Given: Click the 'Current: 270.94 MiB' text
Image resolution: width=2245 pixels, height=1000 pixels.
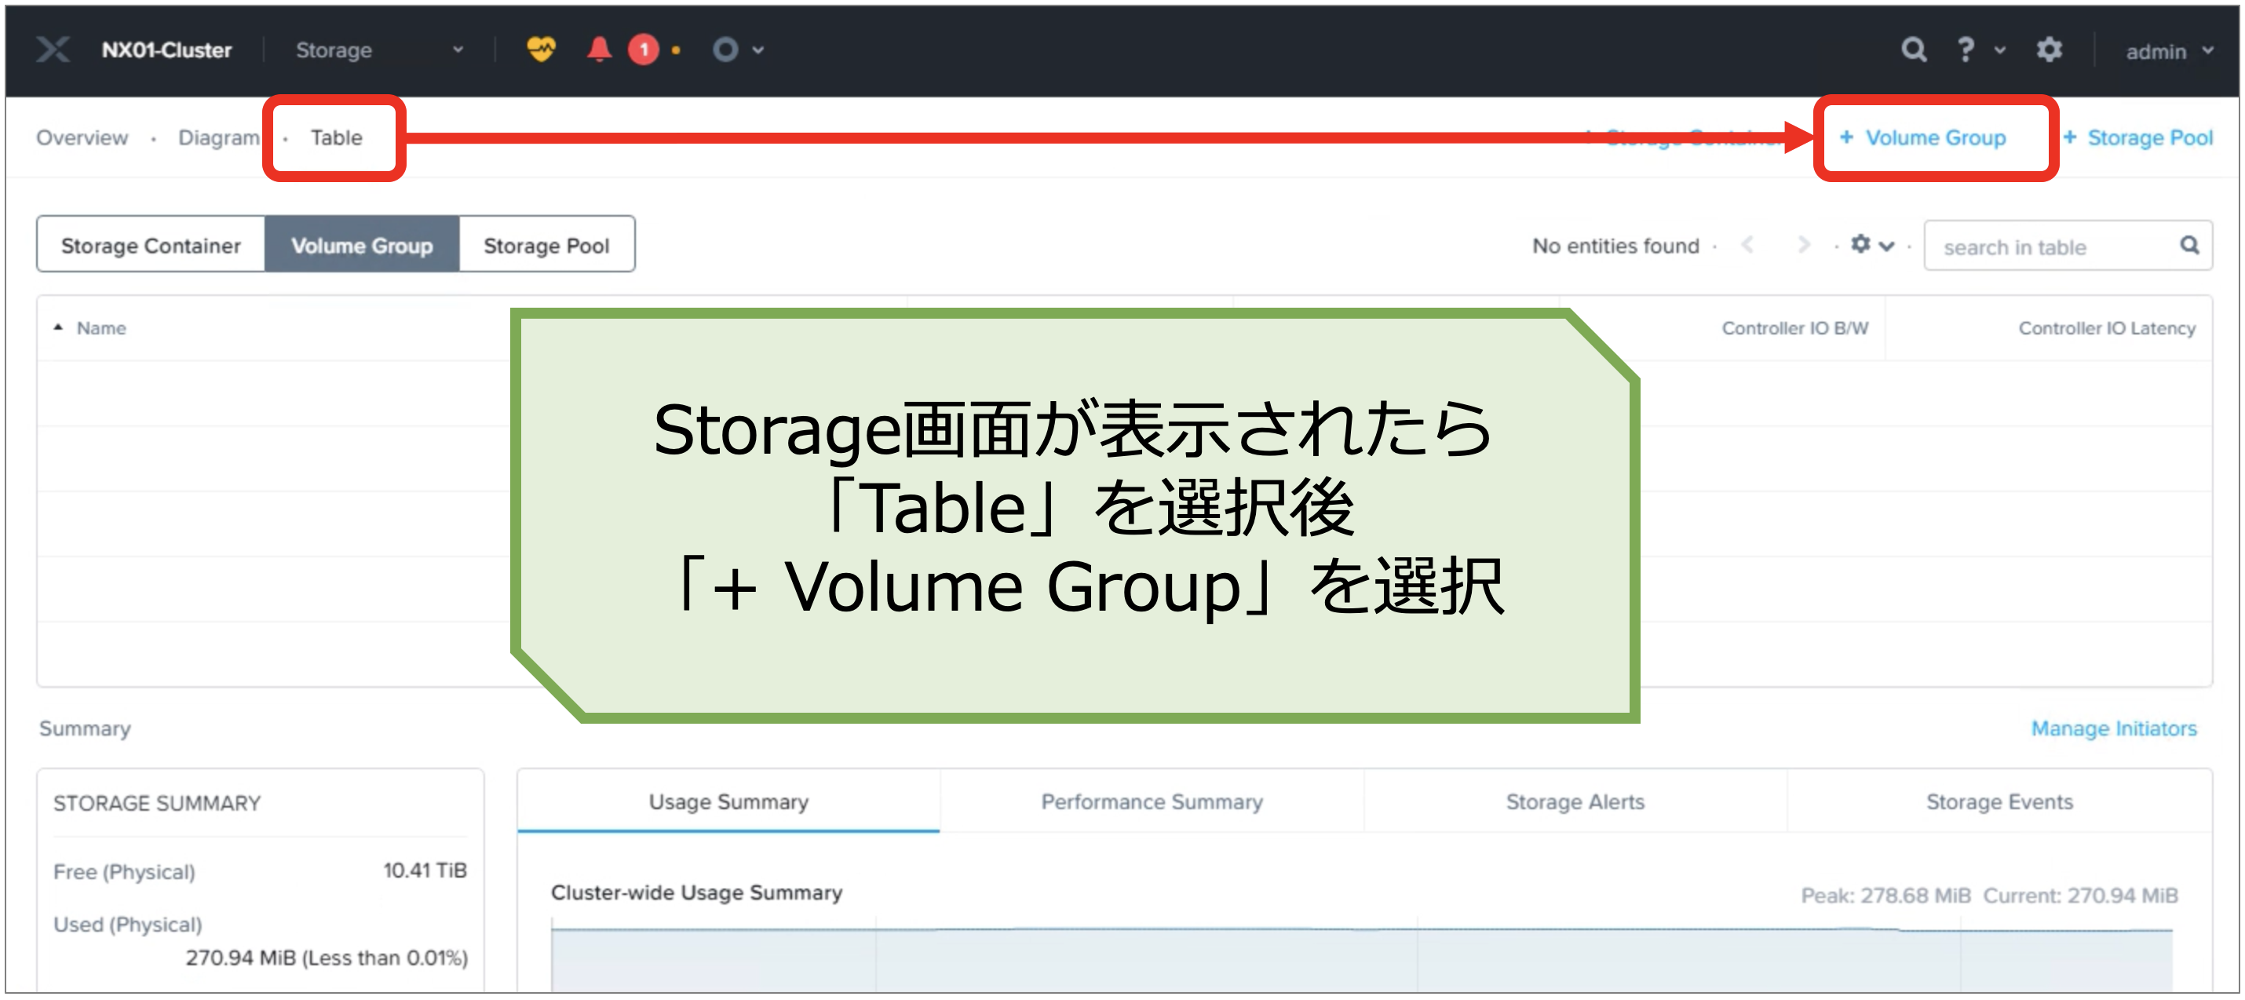Looking at the screenshot, I should point(2080,896).
